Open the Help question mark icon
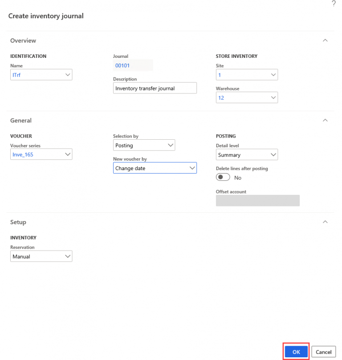Image resolution: width=342 pixels, height=360 pixels. [334, 4]
